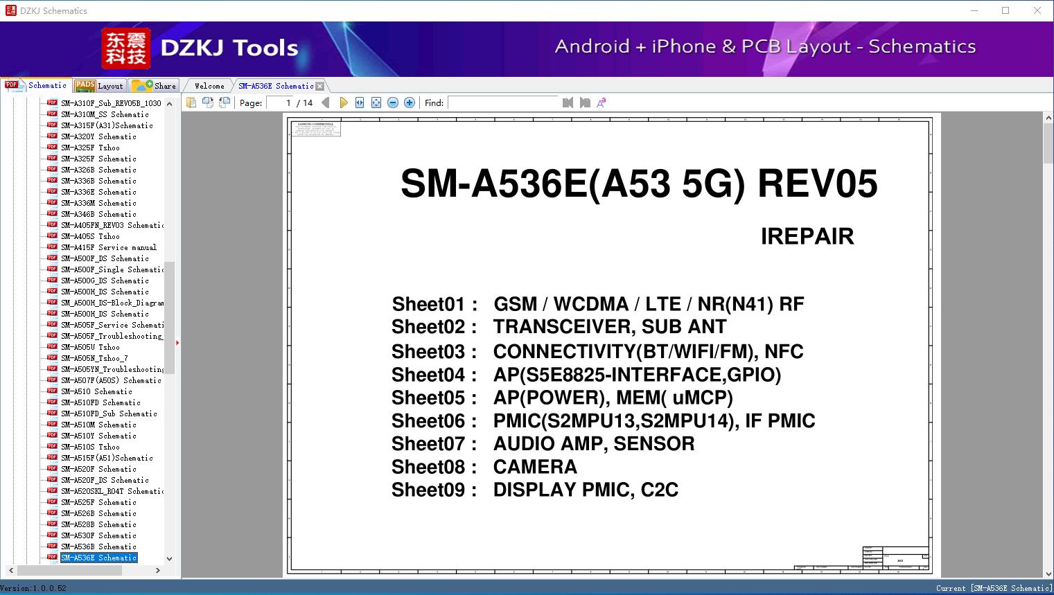Screen dimensions: 1054x595
Task: Select SM-A530F Schematic item
Action: point(98,535)
